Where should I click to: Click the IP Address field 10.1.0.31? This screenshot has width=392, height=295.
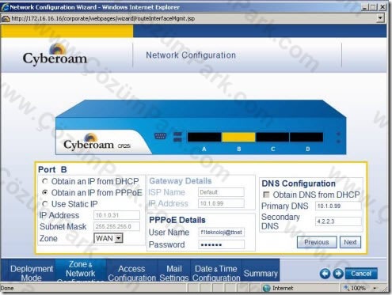click(x=116, y=215)
